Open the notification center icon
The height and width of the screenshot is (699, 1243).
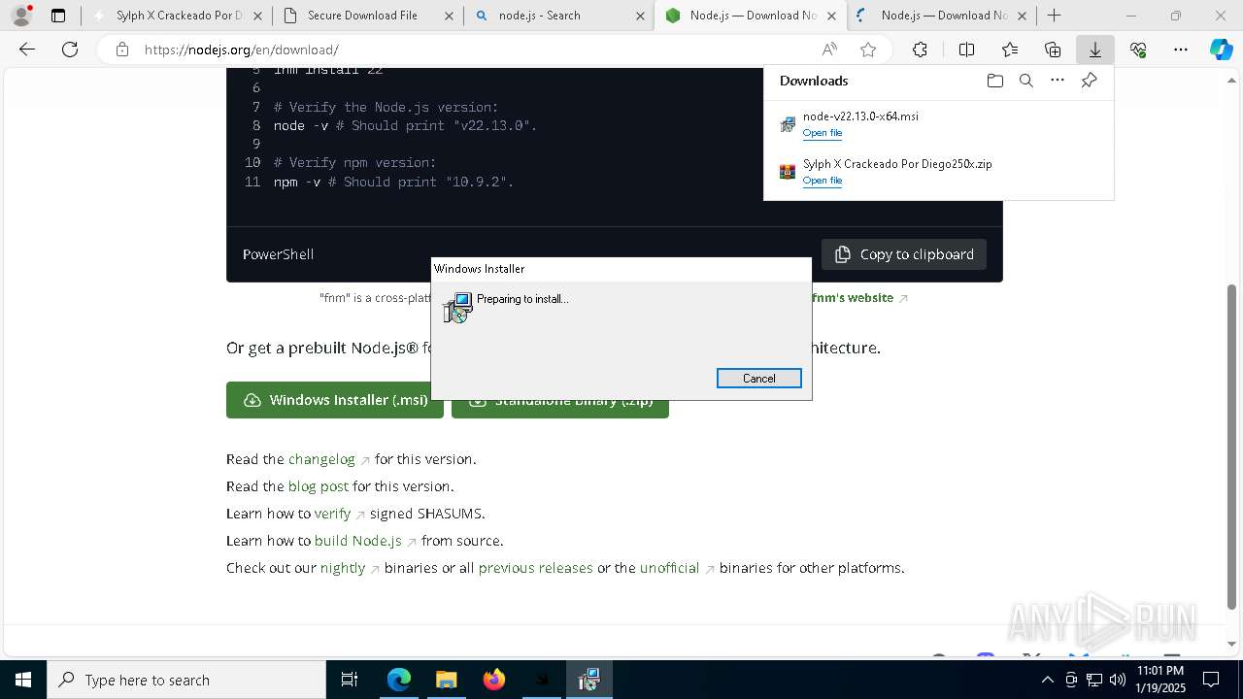(1211, 680)
